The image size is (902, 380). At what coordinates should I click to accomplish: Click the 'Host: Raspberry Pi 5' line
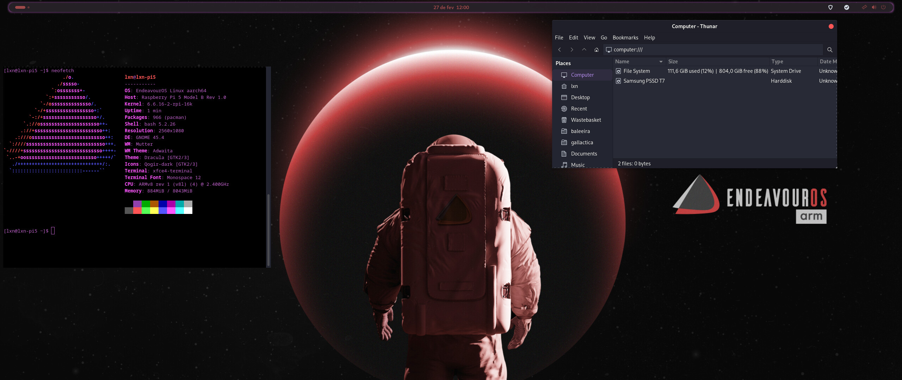[x=175, y=97]
